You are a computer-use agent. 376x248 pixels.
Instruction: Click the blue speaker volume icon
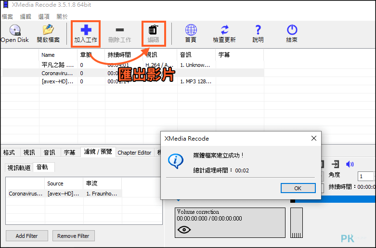pos(350,164)
